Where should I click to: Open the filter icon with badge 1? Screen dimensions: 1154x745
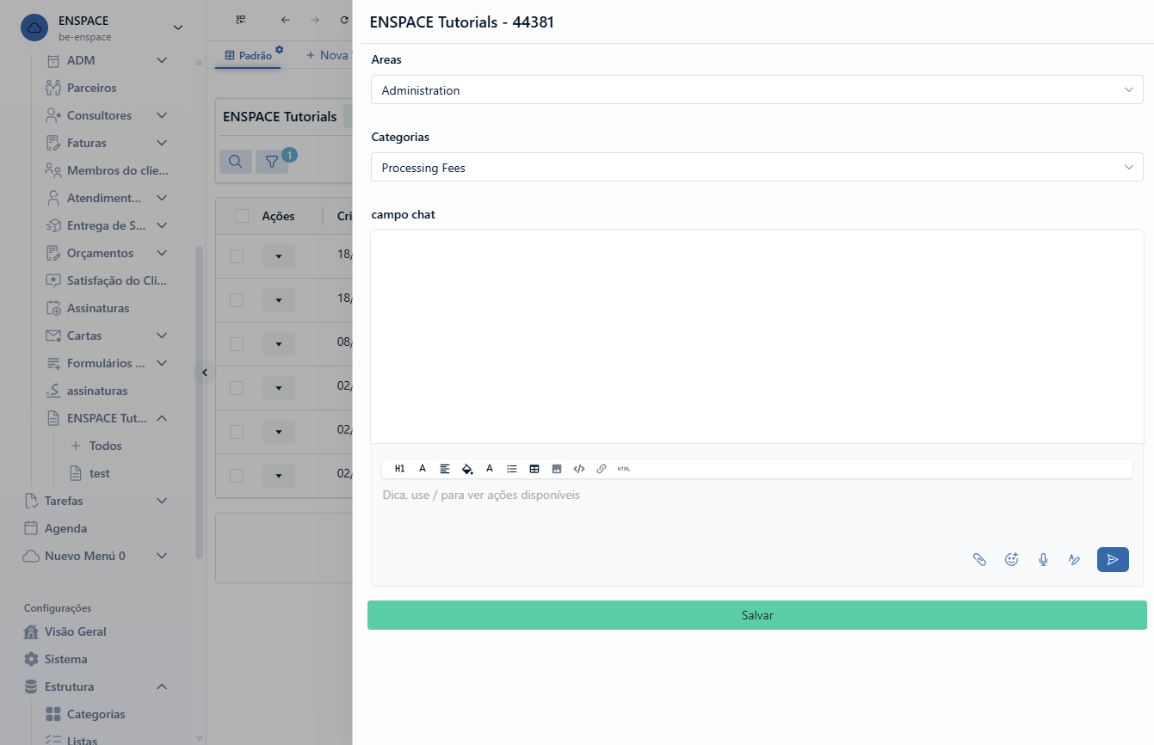(272, 162)
